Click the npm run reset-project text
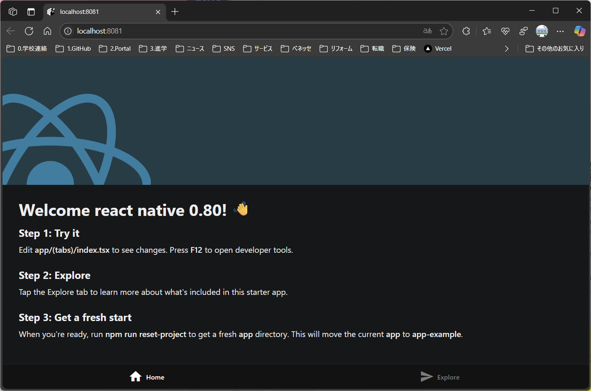 [x=146, y=334]
